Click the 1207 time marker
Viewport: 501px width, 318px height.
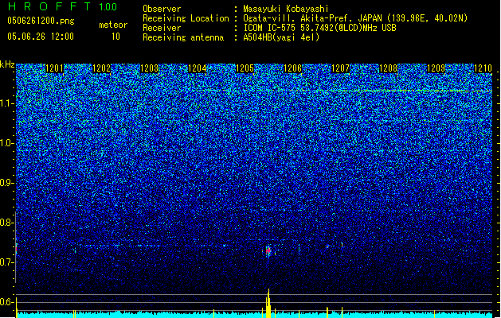[341, 68]
